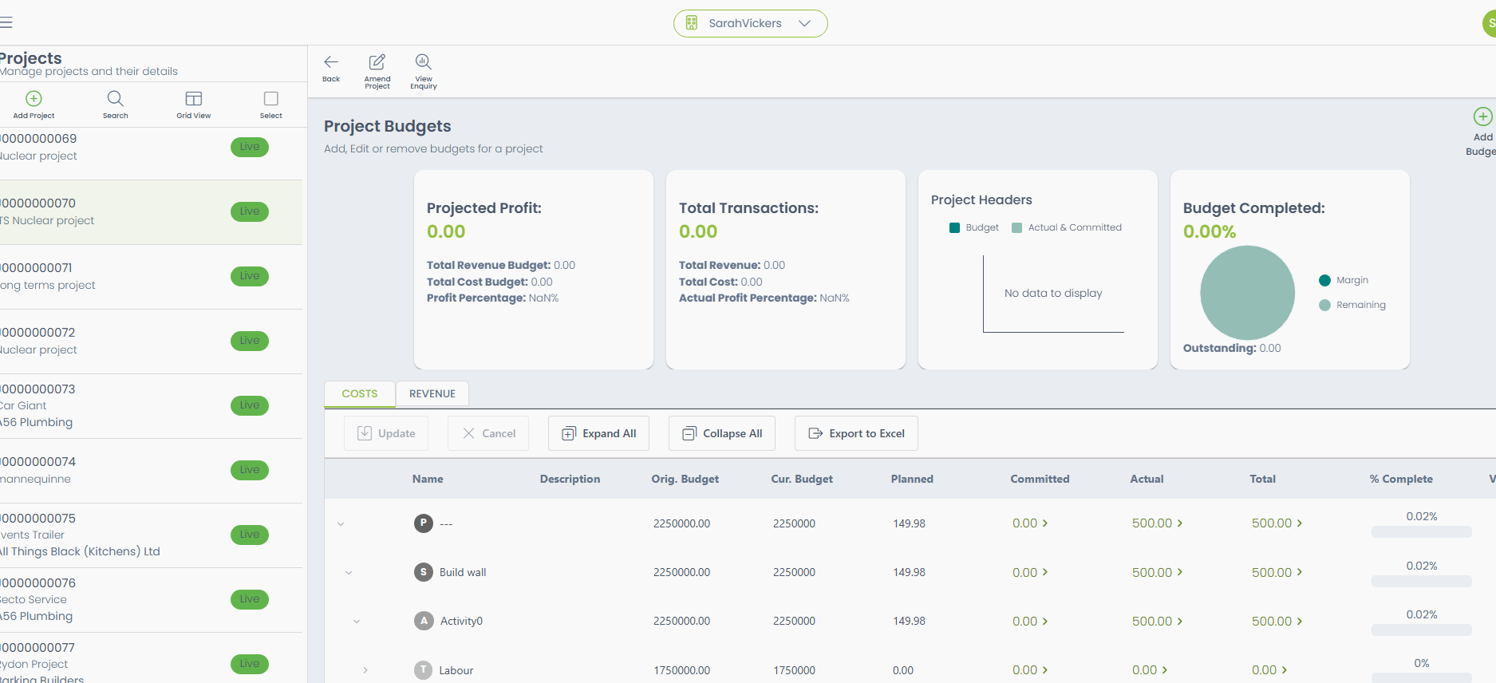The width and height of the screenshot is (1496, 683).
Task: Toggle the Select checkbox icon
Action: click(x=271, y=98)
